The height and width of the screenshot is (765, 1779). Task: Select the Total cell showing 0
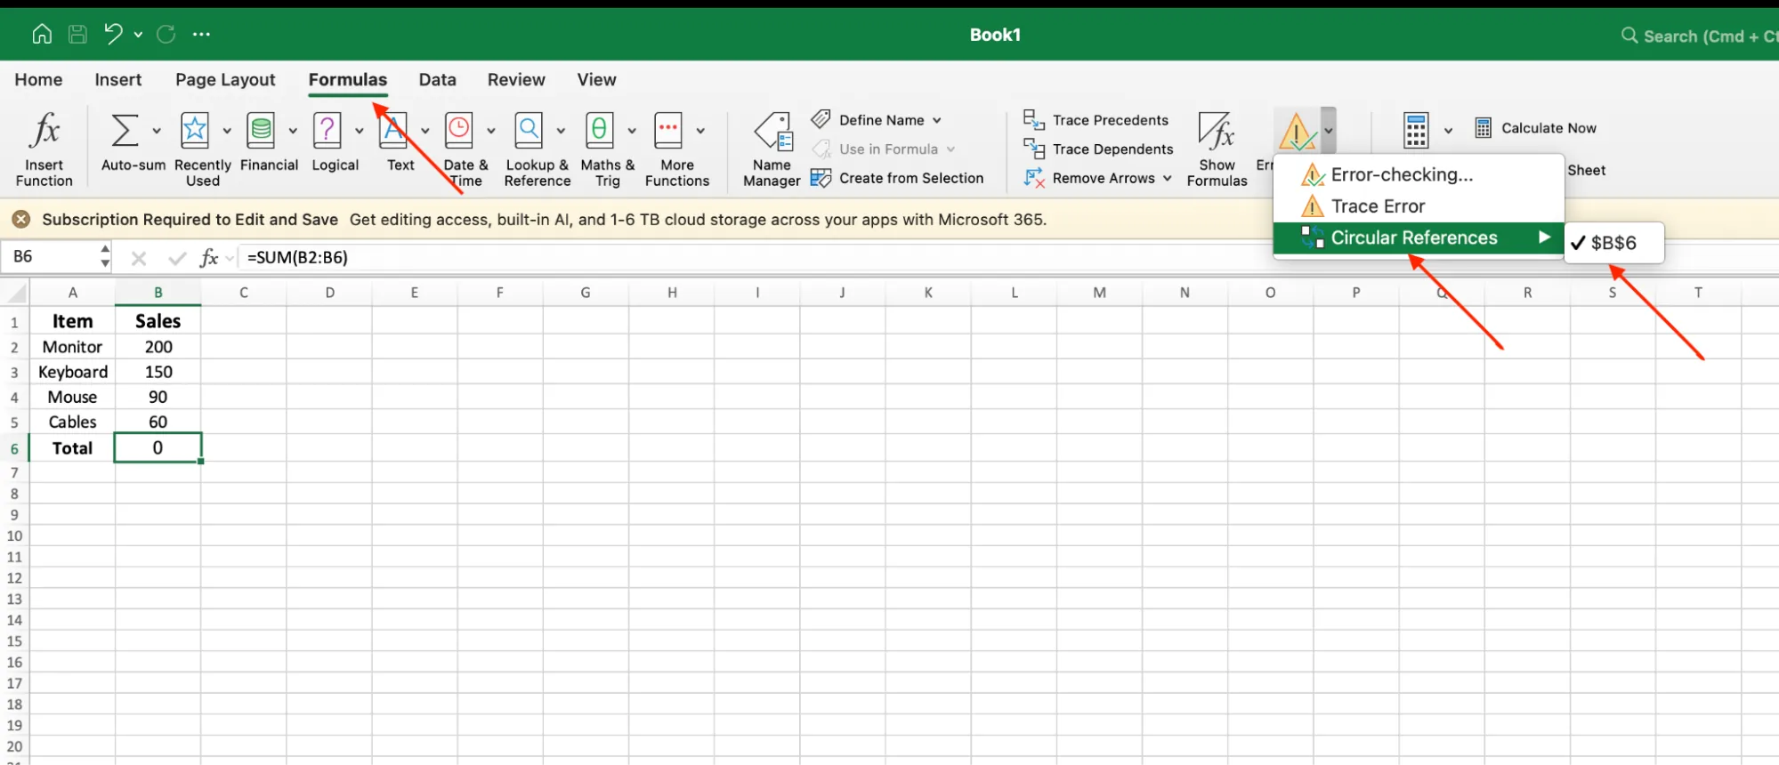(x=158, y=447)
